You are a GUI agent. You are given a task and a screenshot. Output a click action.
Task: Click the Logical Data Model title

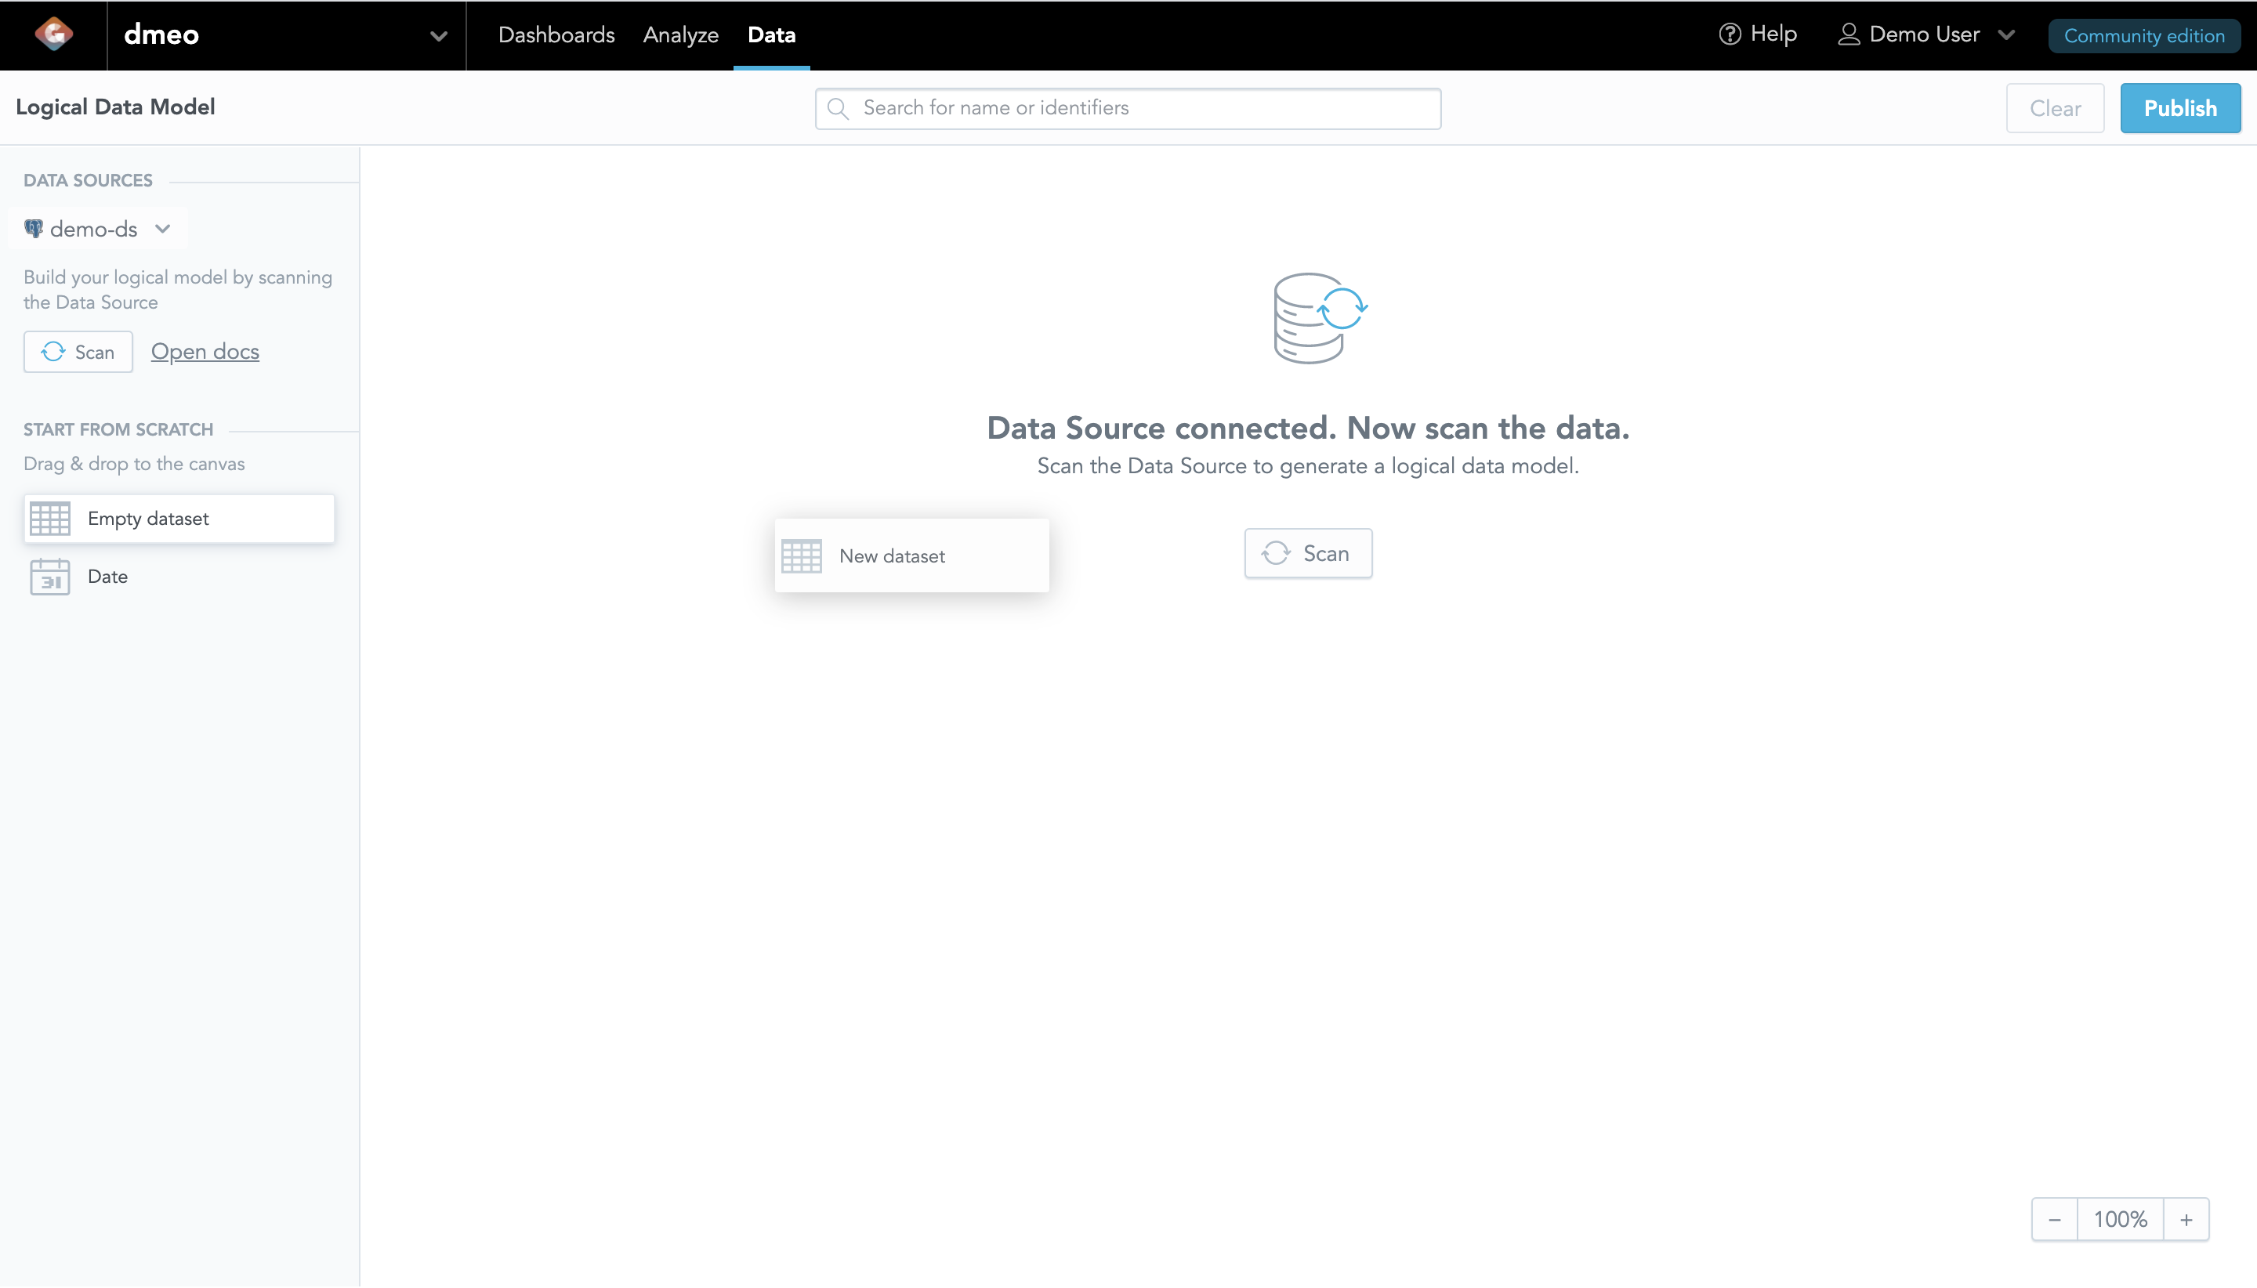coord(115,107)
